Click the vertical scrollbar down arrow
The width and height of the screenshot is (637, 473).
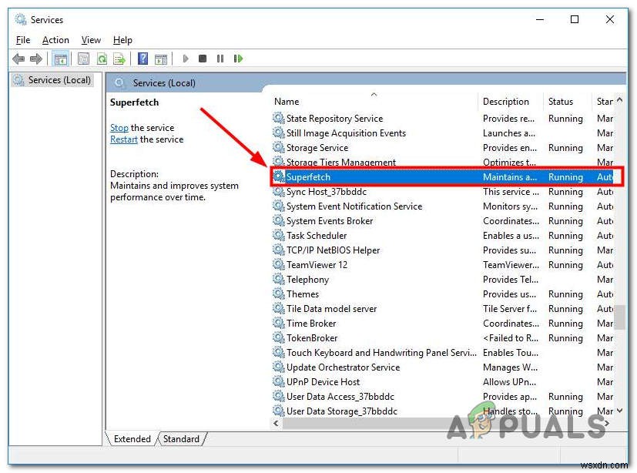point(619,411)
